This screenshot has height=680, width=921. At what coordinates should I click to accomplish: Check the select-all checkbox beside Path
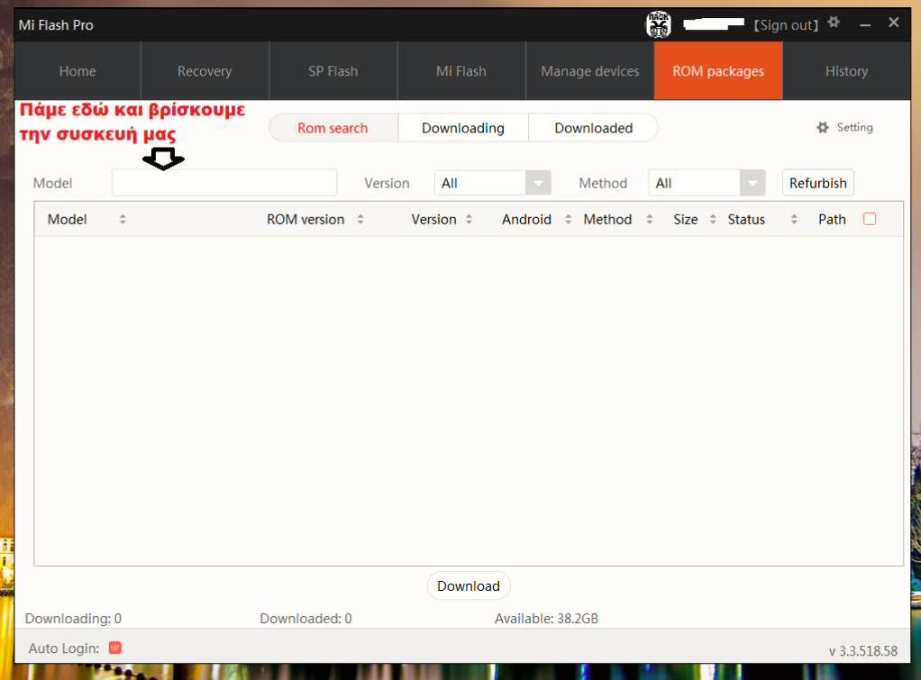click(870, 219)
